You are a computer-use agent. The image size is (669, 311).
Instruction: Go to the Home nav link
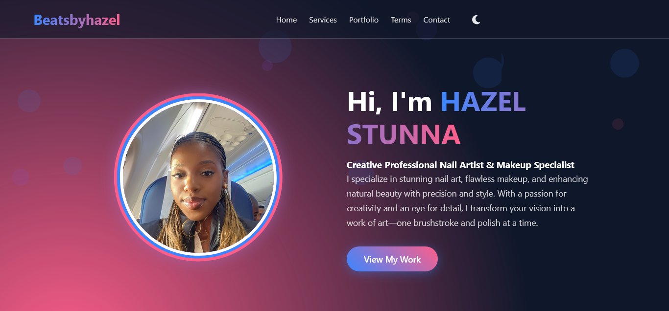(287, 20)
